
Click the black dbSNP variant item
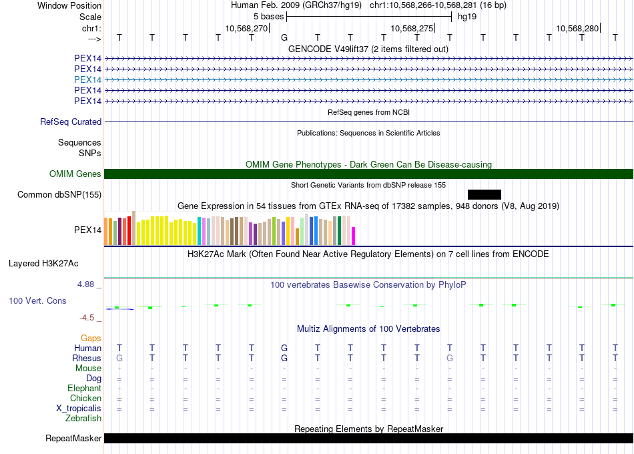click(485, 195)
